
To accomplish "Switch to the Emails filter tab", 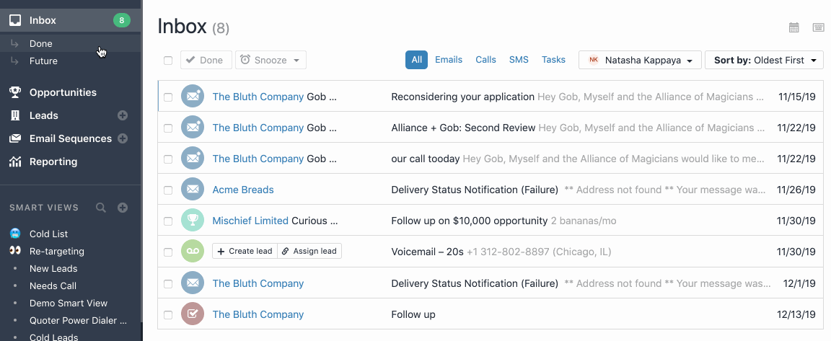I will (x=448, y=60).
